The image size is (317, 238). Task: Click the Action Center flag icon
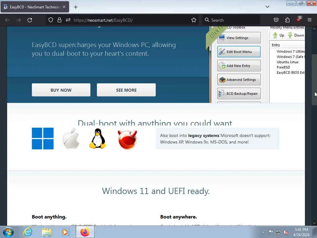click(x=271, y=232)
